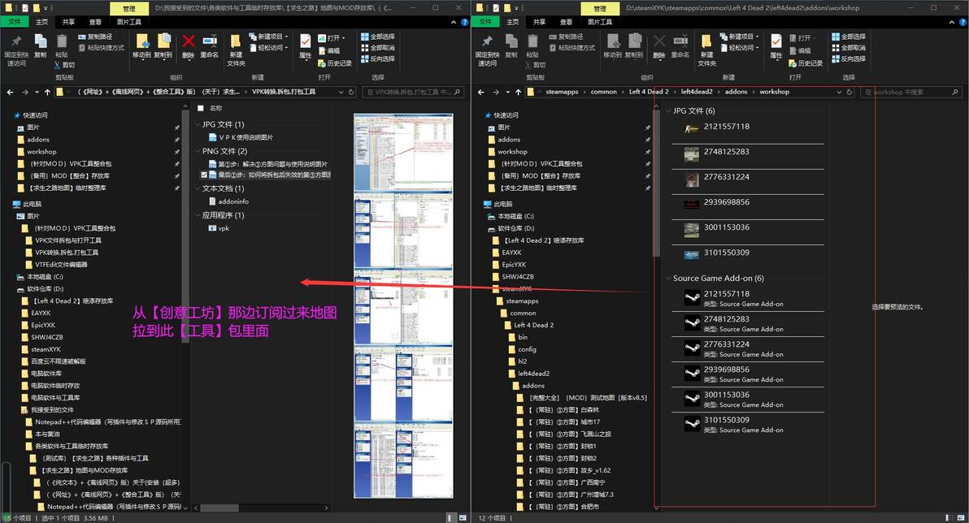The image size is (969, 523).
Task: Open 轻松访问 dropdown in right window ribbon
Action: (740, 48)
